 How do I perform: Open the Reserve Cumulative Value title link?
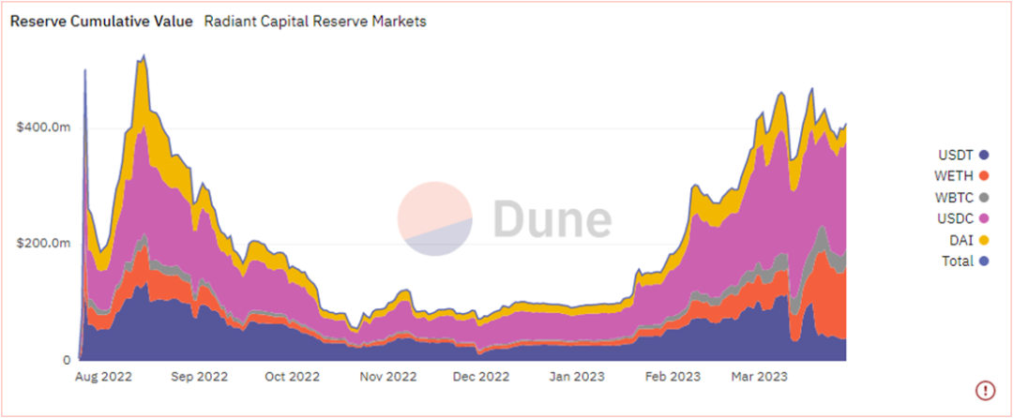(101, 22)
